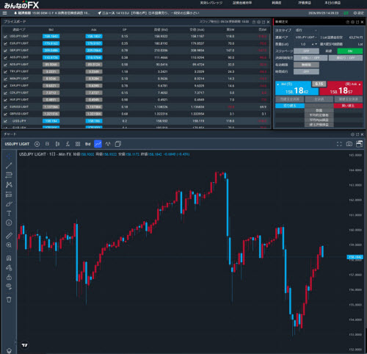Select the ruler measure tool

pyautogui.click(x=9, y=236)
